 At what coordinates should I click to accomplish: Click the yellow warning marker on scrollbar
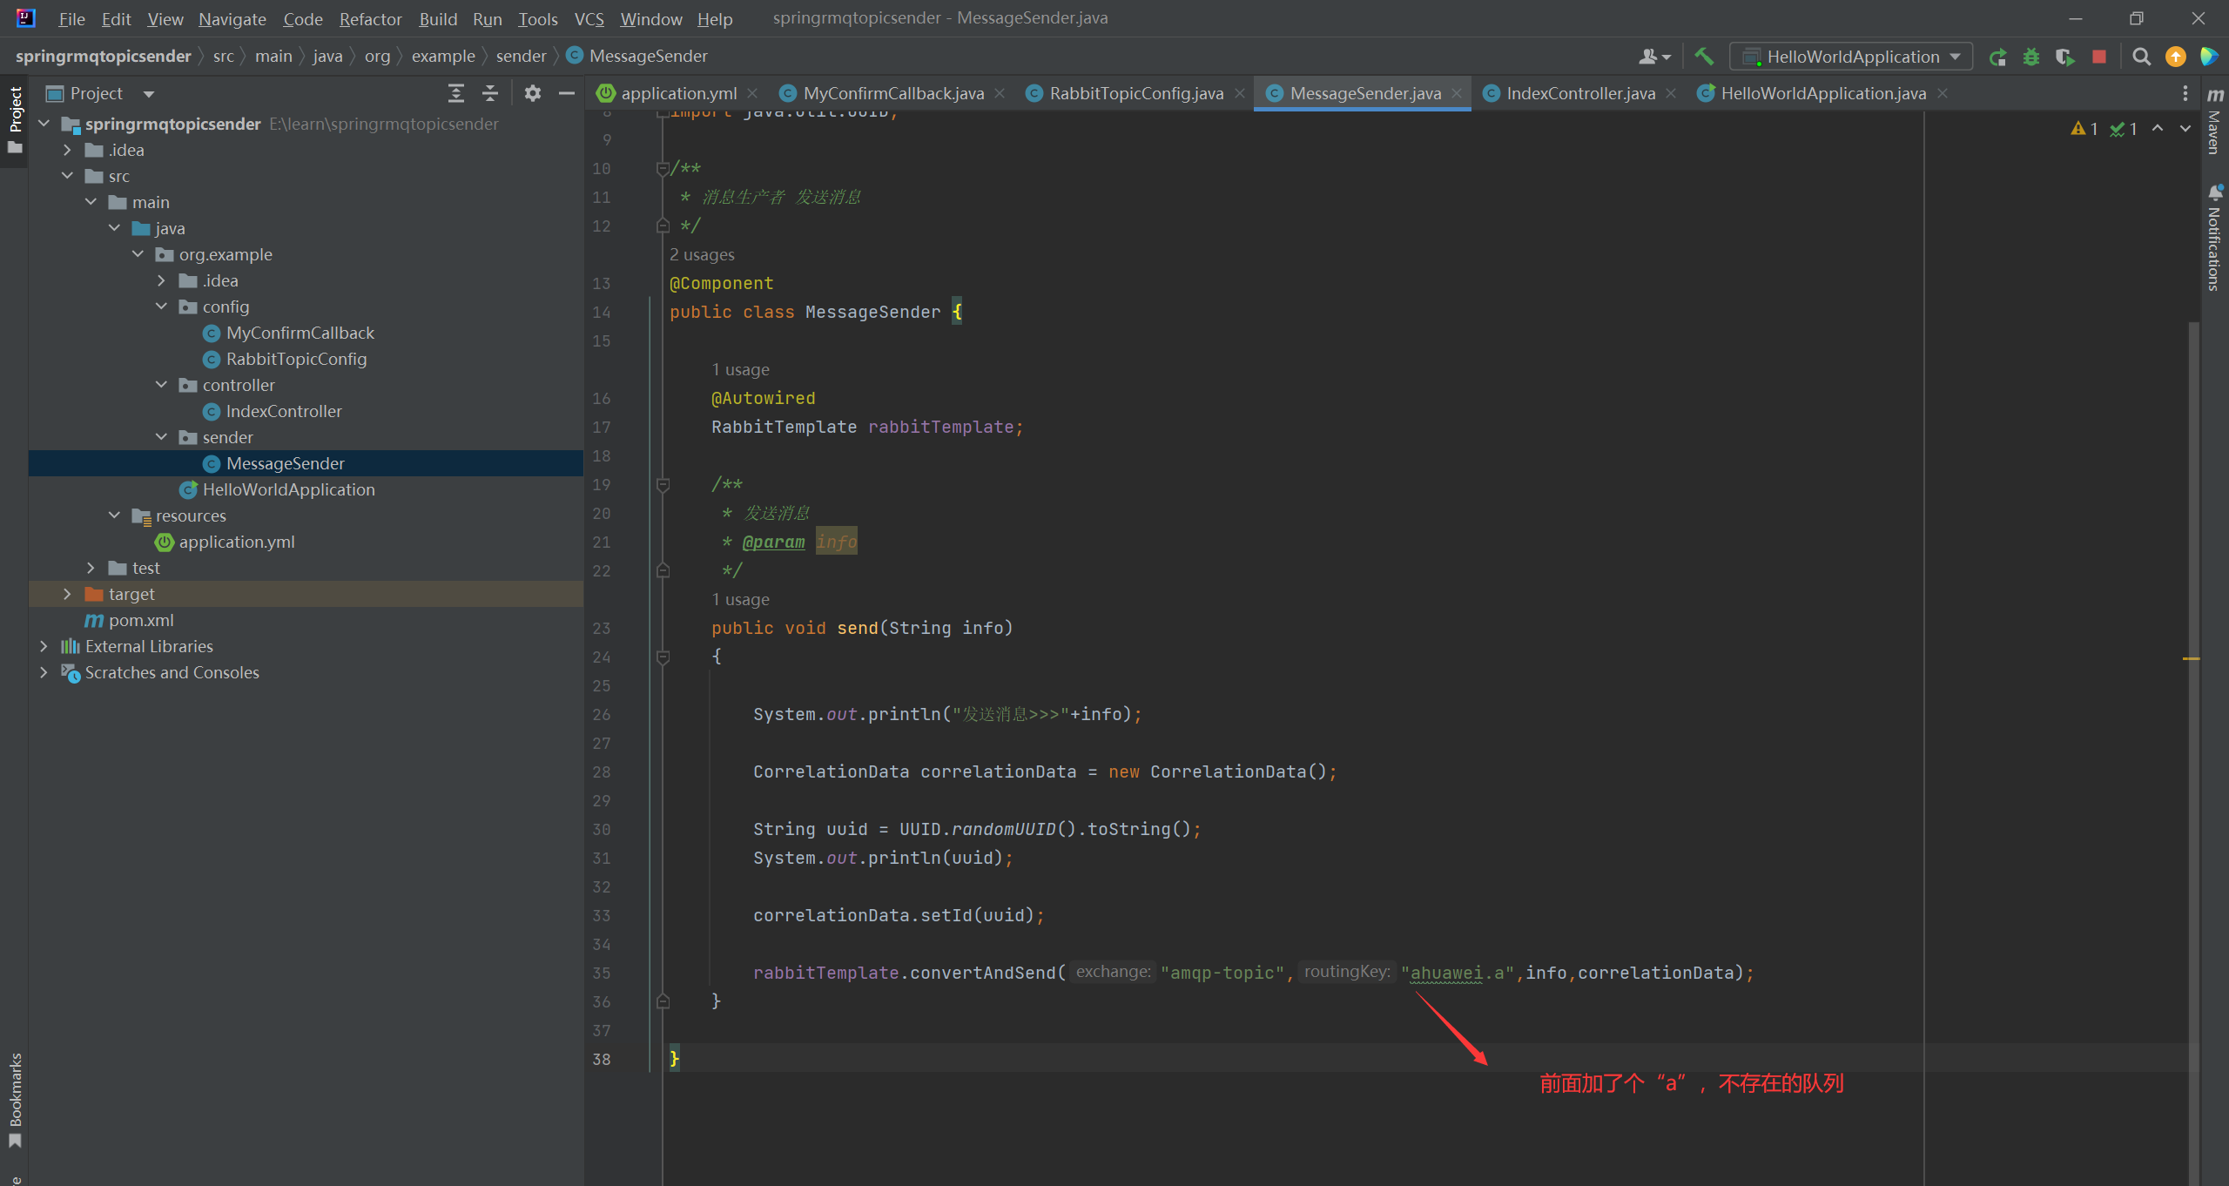pyautogui.click(x=2191, y=658)
